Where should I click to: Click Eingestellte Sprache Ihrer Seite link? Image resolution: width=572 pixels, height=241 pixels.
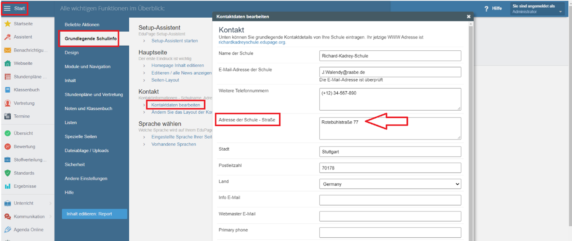(x=182, y=137)
